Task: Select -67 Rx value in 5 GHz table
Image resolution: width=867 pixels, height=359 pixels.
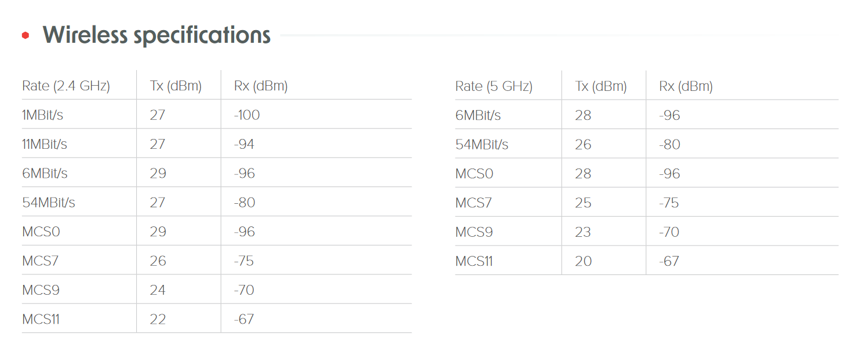Action: (669, 261)
